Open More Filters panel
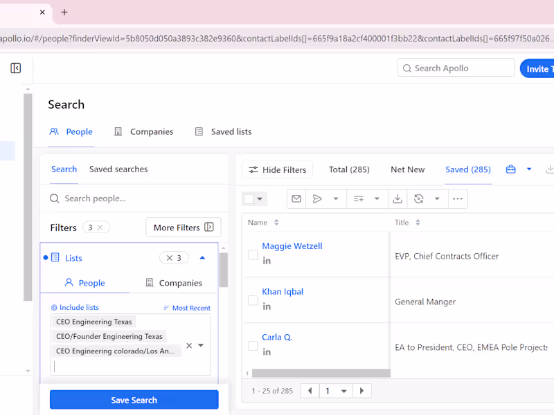Viewport: 554px width, 415px height. tap(184, 228)
